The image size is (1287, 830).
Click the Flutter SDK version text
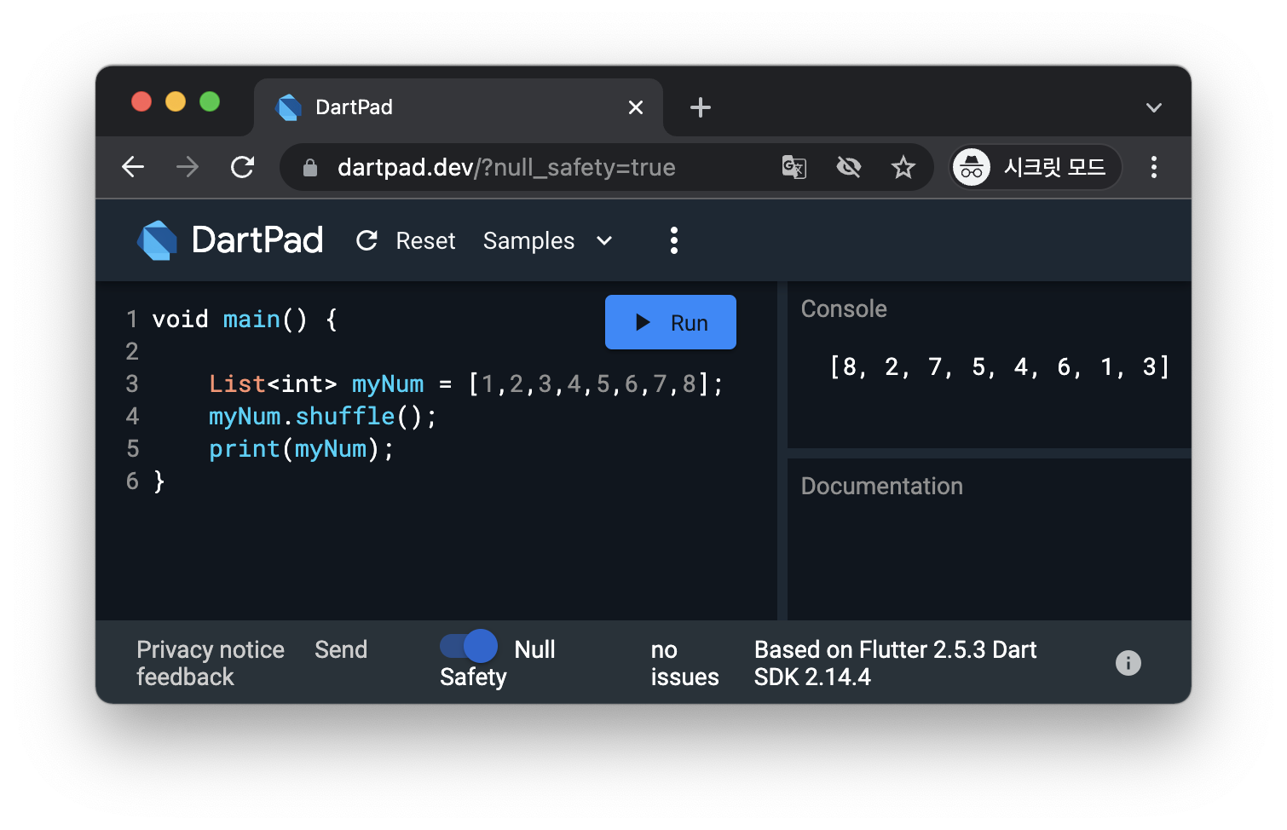pyautogui.click(x=895, y=663)
